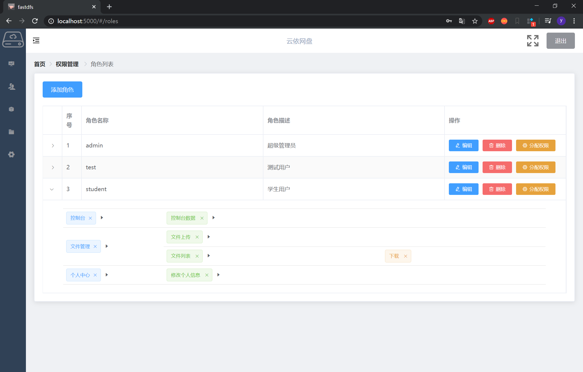Screen dimensions: 583x372
Task: Reload the page
Action: click(x=35, y=21)
